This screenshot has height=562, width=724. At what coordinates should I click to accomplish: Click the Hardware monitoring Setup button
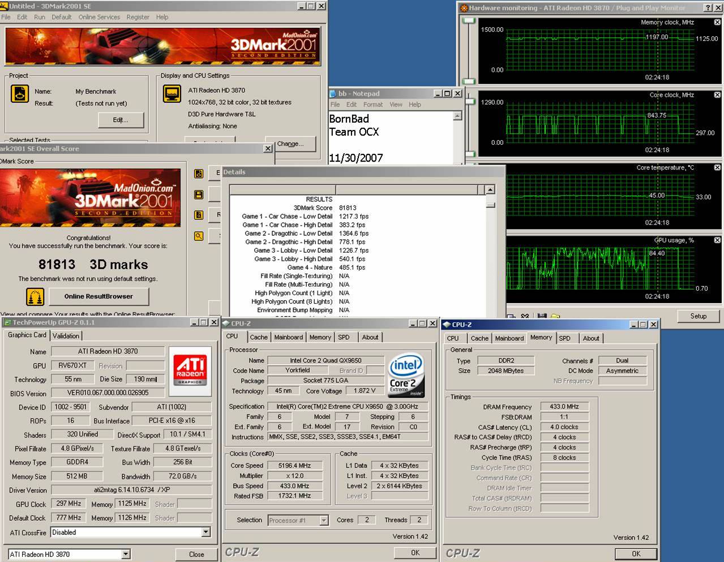point(698,316)
